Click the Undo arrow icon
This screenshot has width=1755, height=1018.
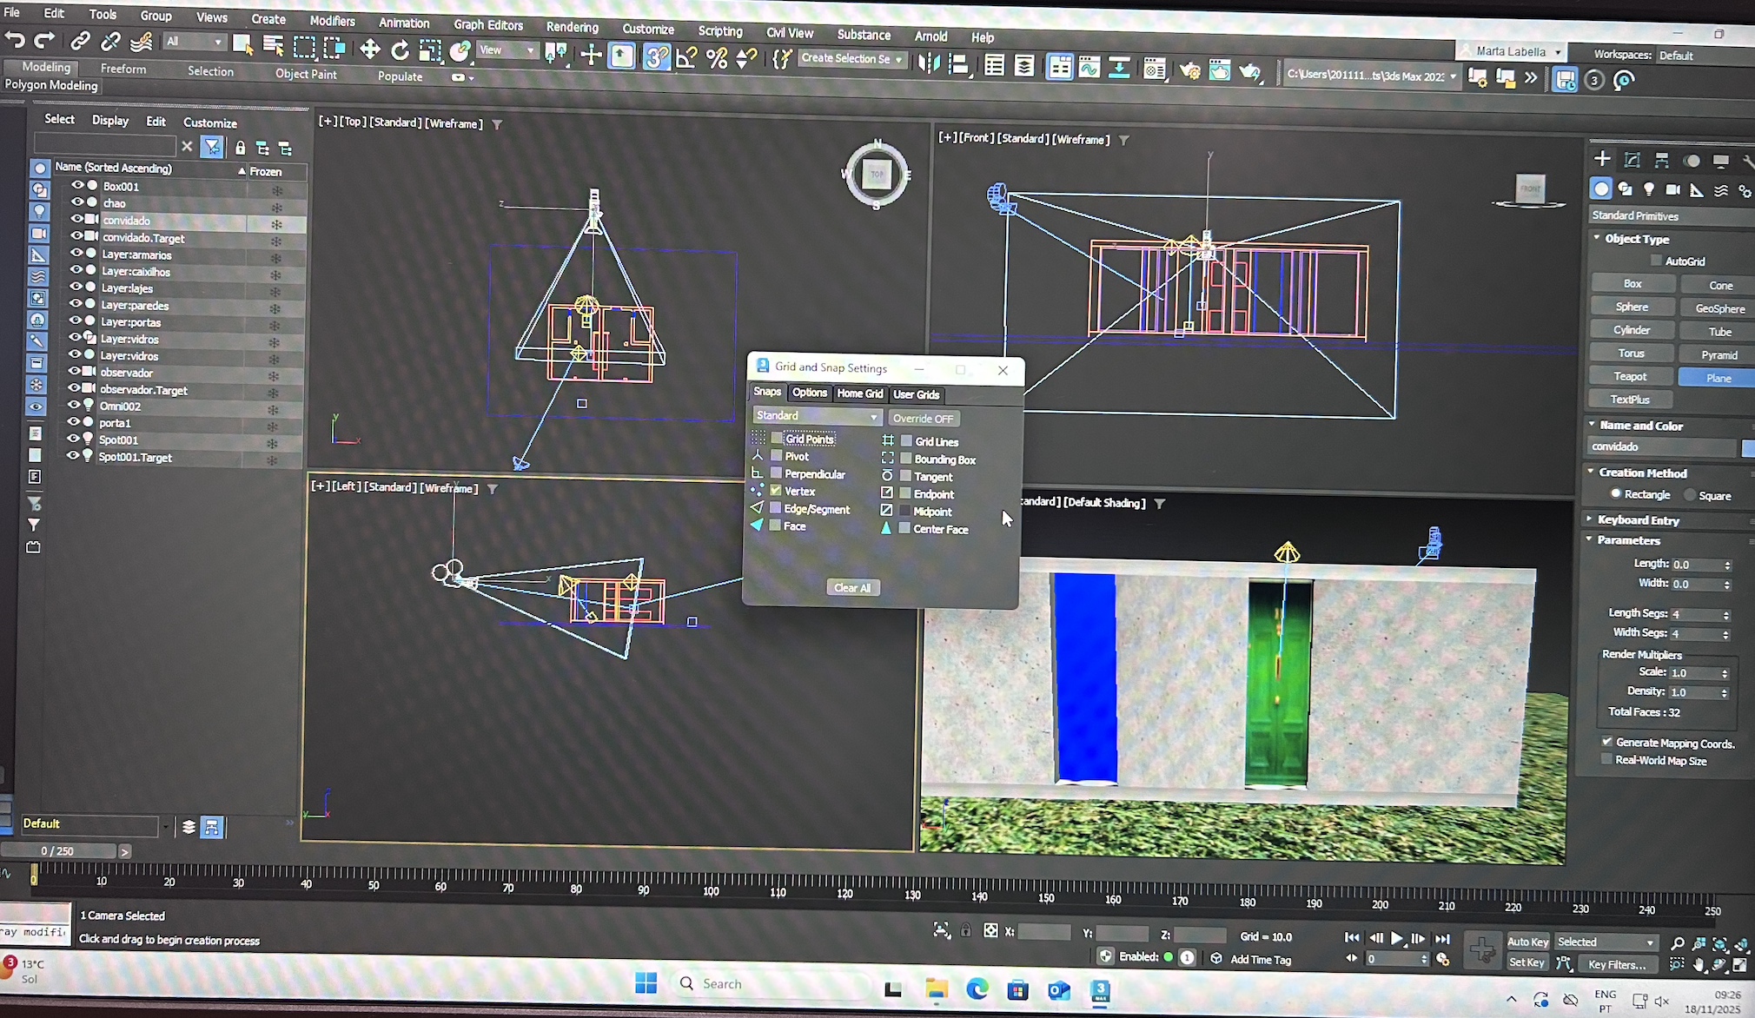[x=15, y=41]
